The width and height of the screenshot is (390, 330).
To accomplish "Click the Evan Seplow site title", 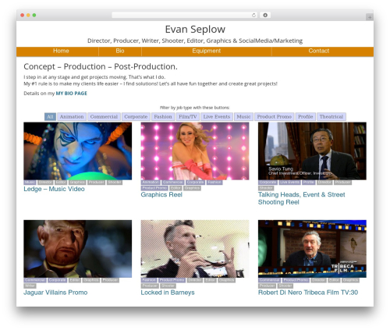I will pos(195,30).
